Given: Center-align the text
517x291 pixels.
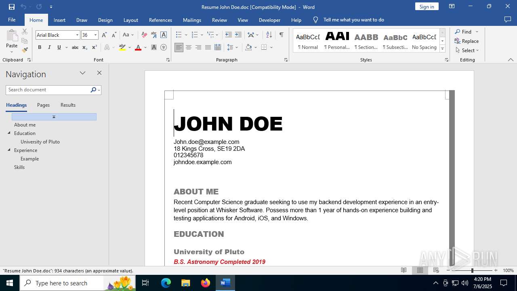Looking at the screenshot, I should pos(189,47).
